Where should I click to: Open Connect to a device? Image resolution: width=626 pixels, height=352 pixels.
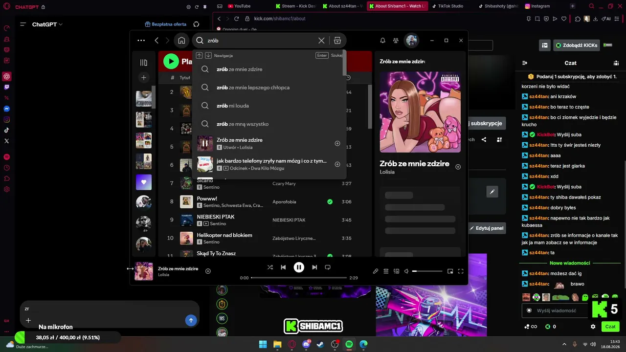pos(397,271)
